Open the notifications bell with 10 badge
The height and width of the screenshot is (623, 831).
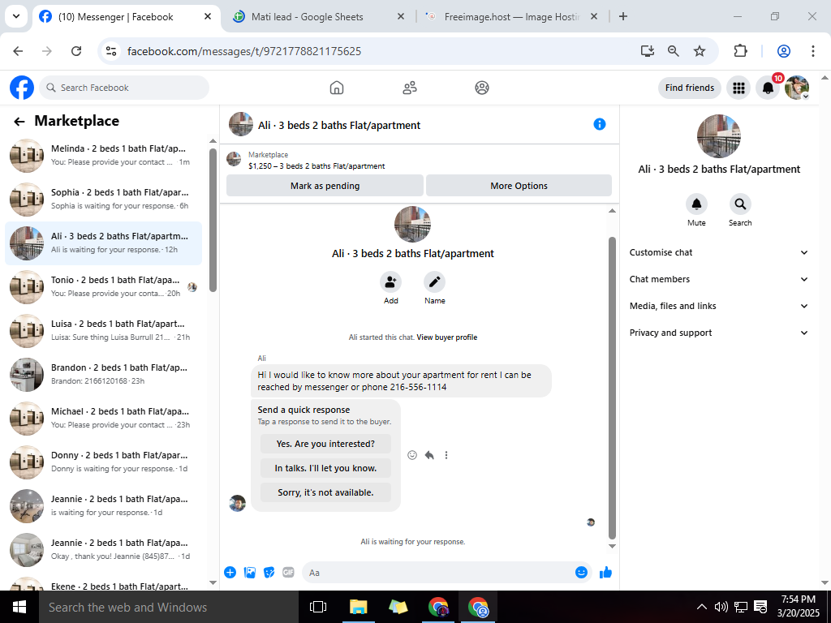point(768,88)
